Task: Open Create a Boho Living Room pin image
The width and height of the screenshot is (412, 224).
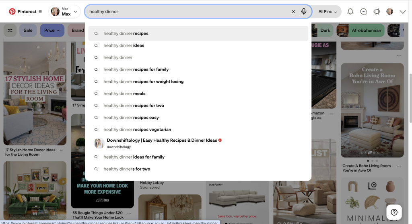Action: [x=372, y=110]
